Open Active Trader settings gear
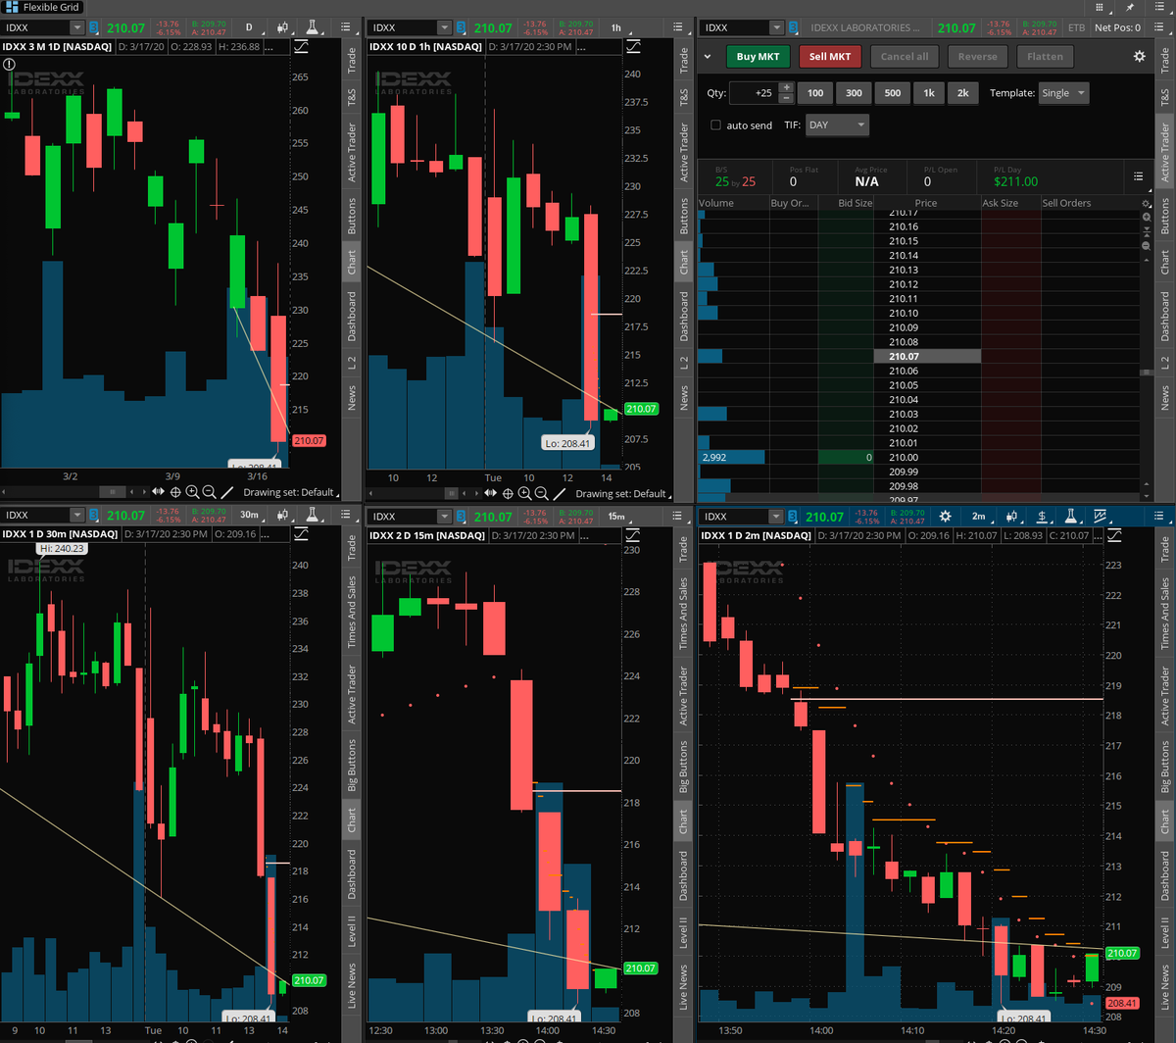Screen dimensions: 1176x1043 [x=1139, y=57]
